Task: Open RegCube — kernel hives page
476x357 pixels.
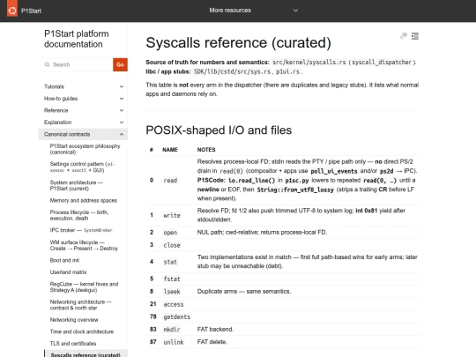Action: pos(84,287)
